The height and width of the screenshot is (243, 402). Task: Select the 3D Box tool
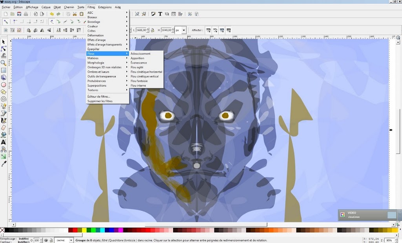tap(4, 77)
